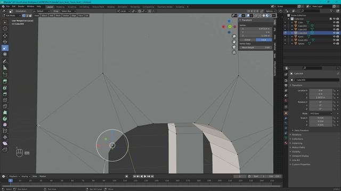Toggle X-ray display in viewport header
Screen dimensions: 341x191
[x=256, y=15]
